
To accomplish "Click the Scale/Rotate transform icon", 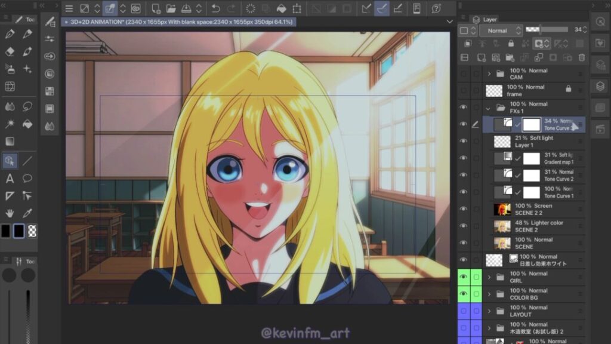I will tap(297, 8).
